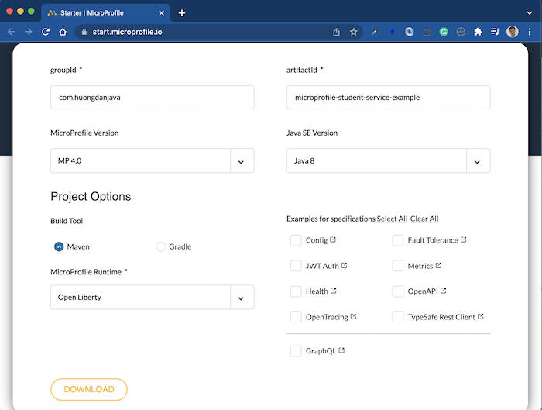Reload the current page
The height and width of the screenshot is (410, 542).
[46, 32]
